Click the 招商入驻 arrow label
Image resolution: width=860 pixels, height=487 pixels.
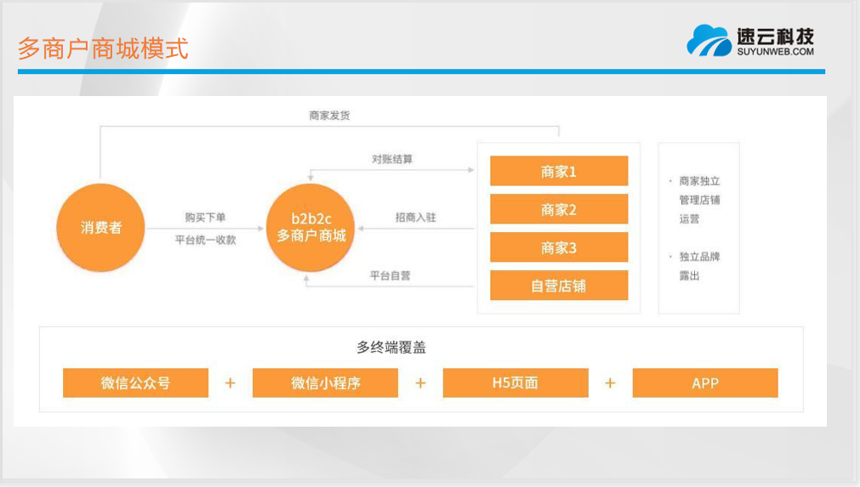[x=415, y=218]
